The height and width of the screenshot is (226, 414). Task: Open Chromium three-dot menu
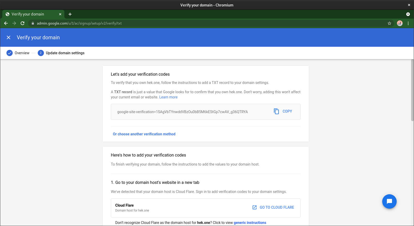408,23
